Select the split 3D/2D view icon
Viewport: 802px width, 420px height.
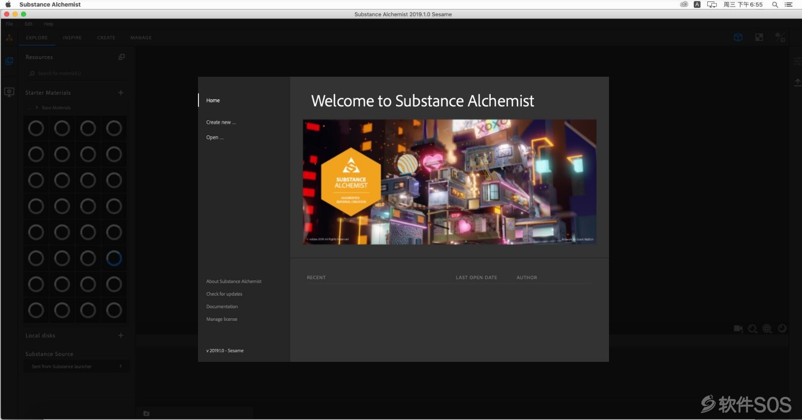point(780,37)
